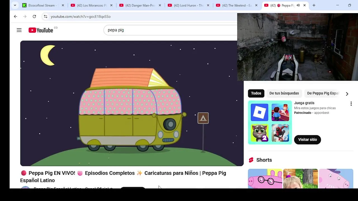Close the Los Morancos tab
The width and height of the screenshot is (358, 201).
111,5
